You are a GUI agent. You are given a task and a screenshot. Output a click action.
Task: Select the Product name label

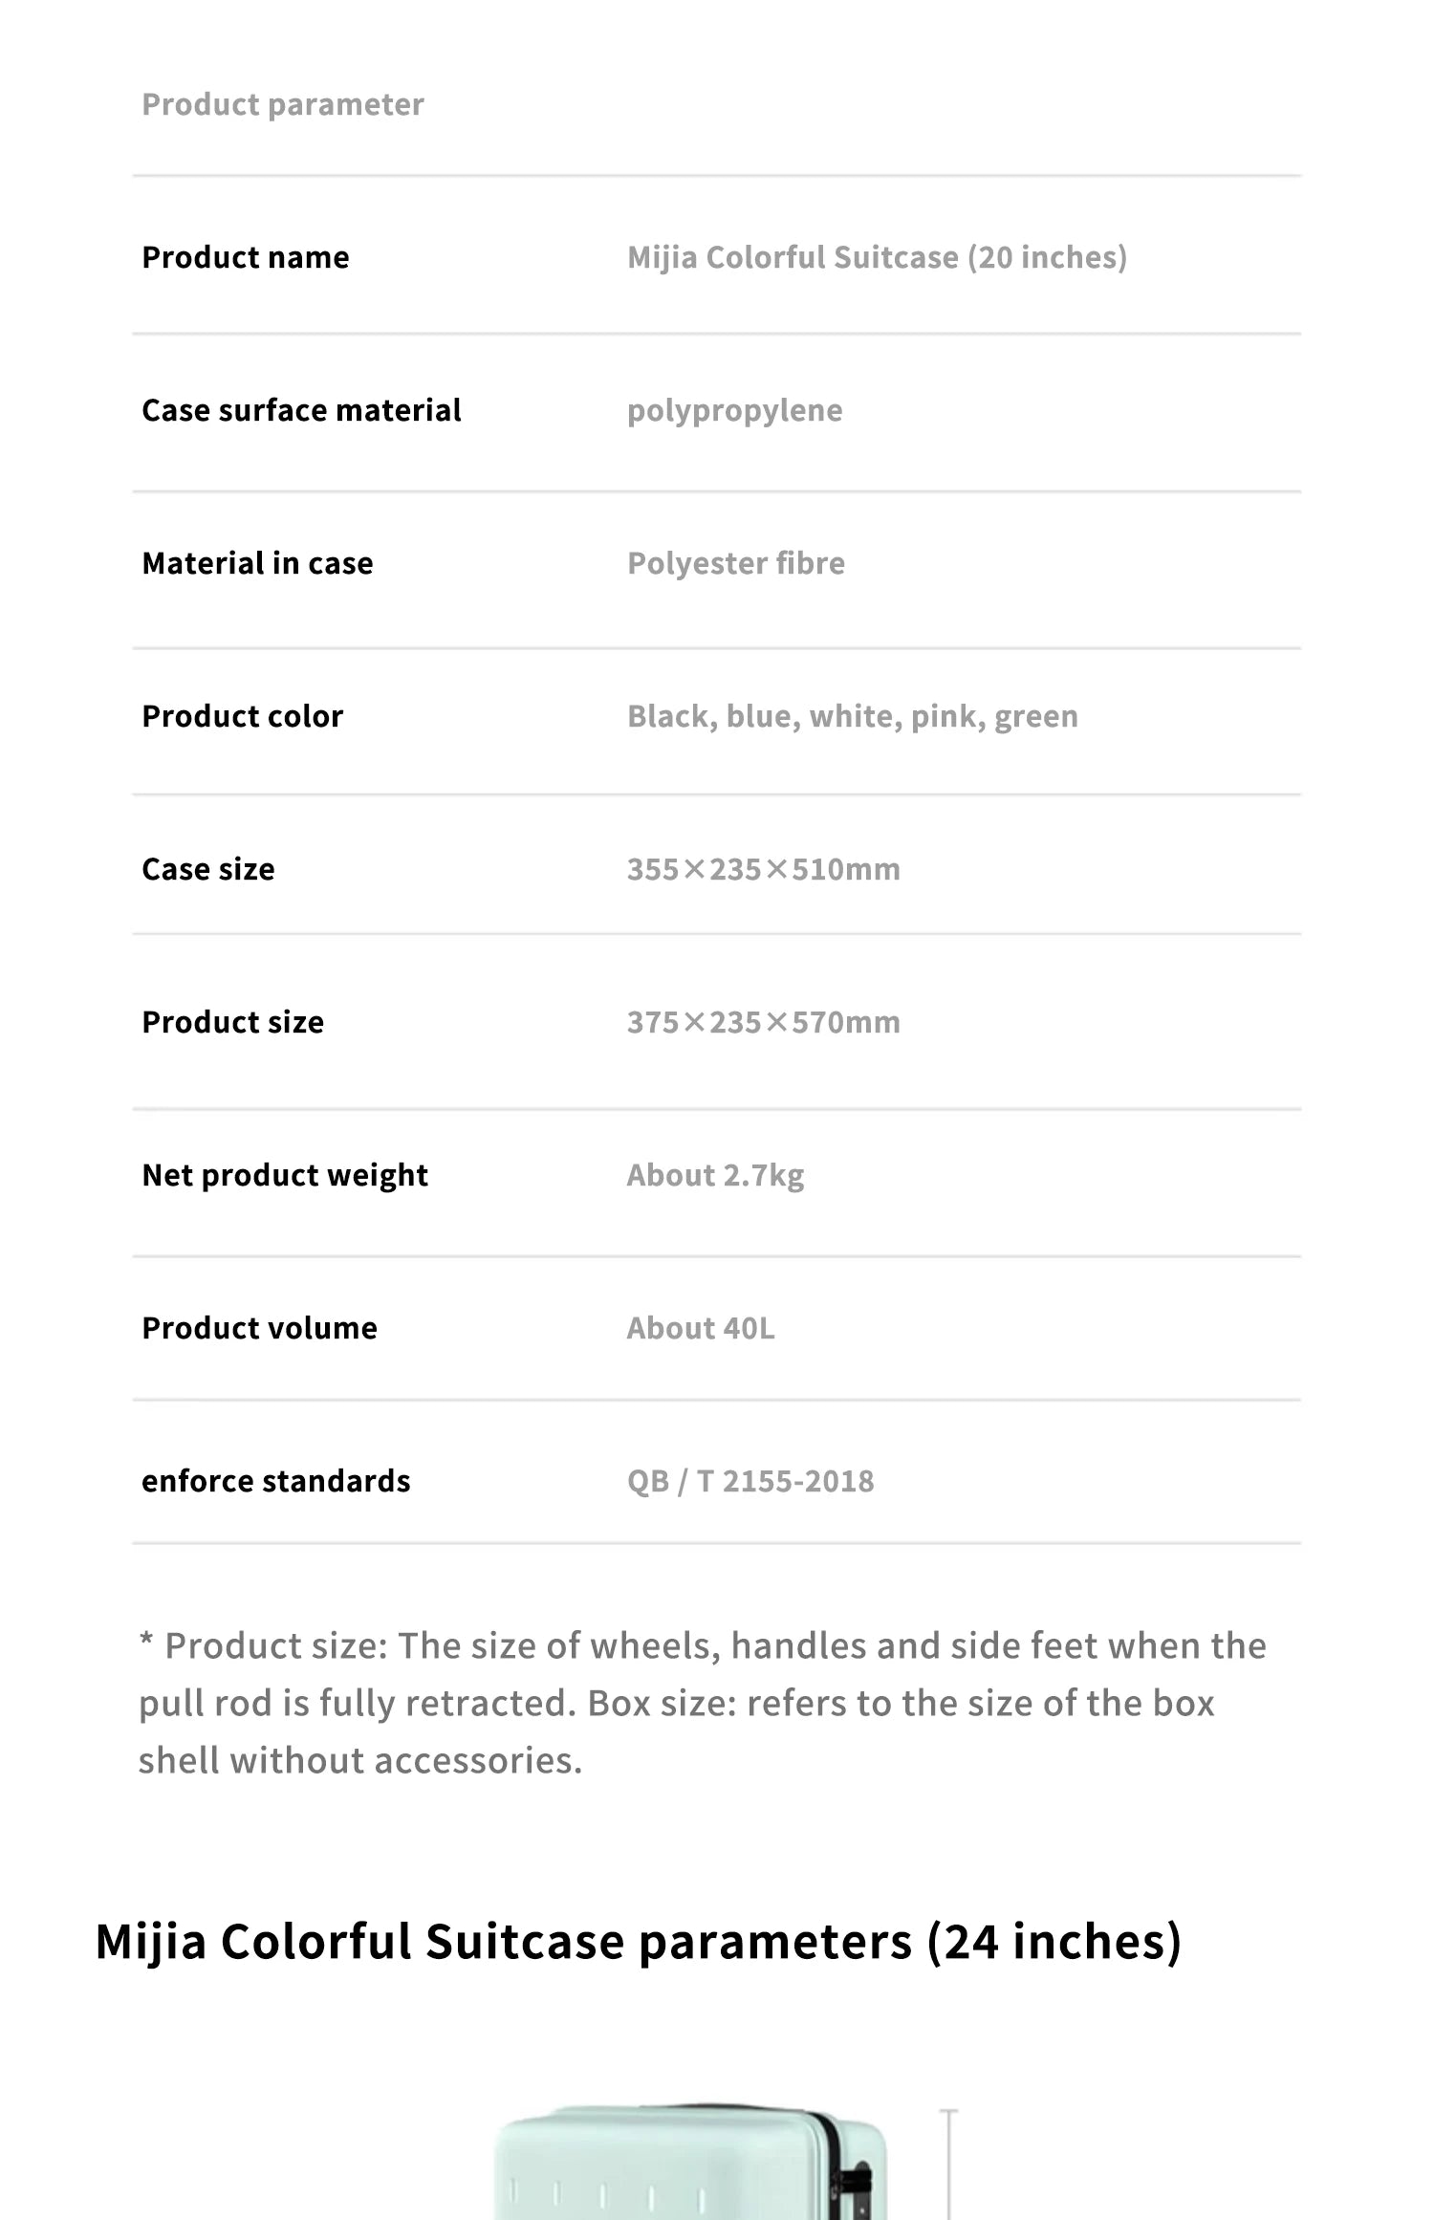(246, 257)
